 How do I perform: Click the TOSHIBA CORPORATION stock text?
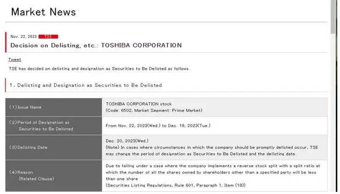(139, 104)
